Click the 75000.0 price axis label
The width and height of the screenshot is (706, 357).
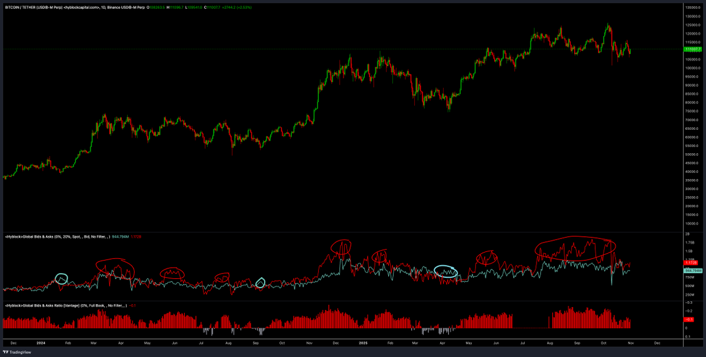click(x=692, y=111)
